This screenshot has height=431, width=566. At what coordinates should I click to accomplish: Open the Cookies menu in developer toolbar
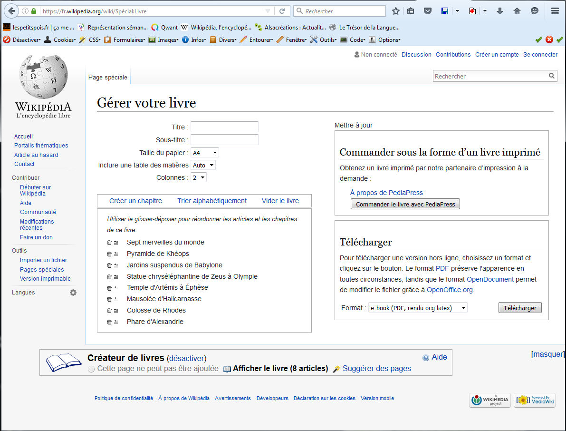point(63,40)
